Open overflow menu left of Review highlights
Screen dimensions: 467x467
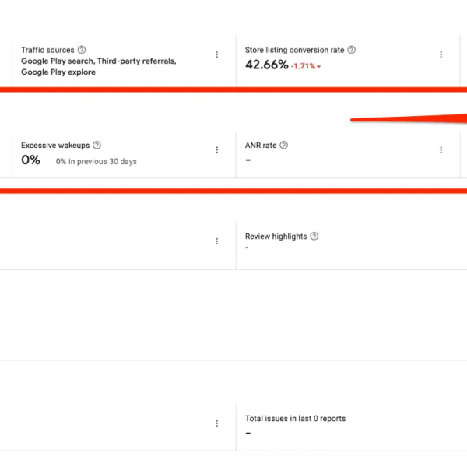[217, 241]
